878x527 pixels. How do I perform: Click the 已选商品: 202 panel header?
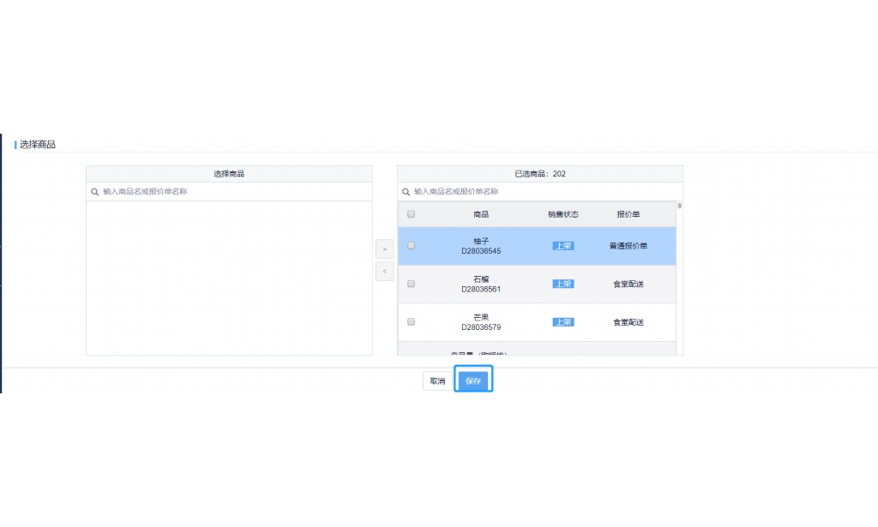point(538,173)
